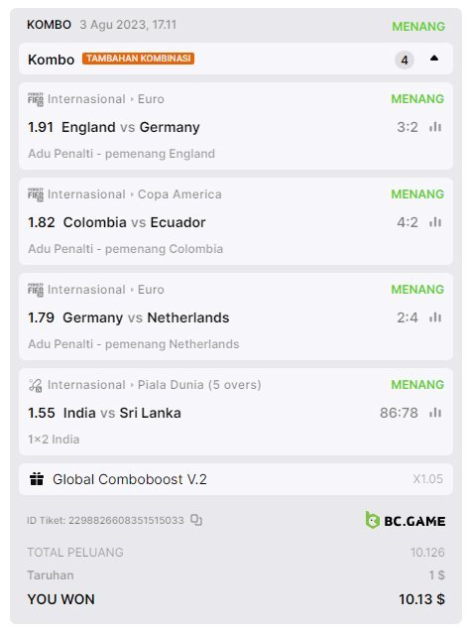Open the Germany vs Netherlands match
The image size is (470, 631).
146,317
